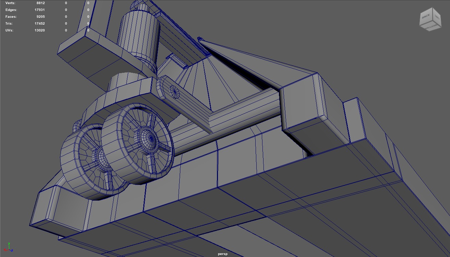Click the vertex count value 8812

click(41, 3)
